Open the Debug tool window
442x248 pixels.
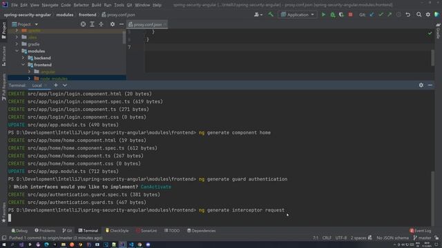[x=19, y=231]
